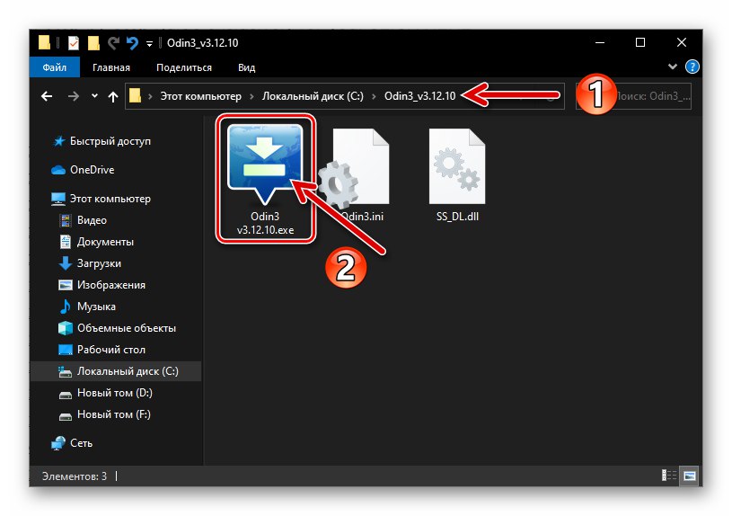Screen dimensions: 732x516
Task: Click the New folder quick access icon
Action: point(93,43)
